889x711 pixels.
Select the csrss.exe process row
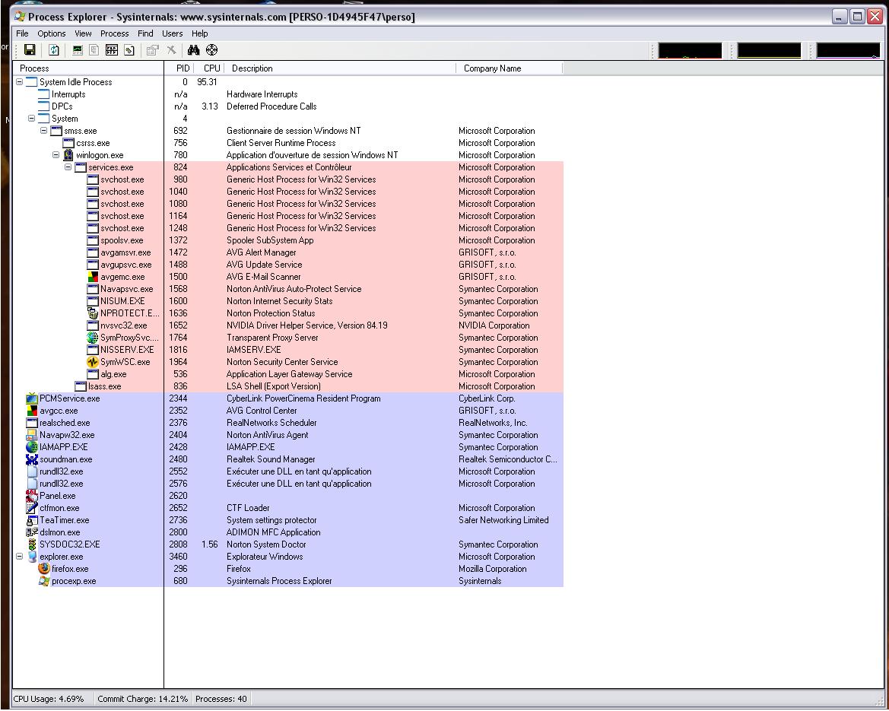pos(288,144)
